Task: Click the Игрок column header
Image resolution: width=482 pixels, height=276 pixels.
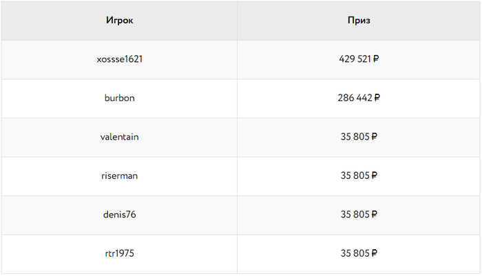Action: 119,21
